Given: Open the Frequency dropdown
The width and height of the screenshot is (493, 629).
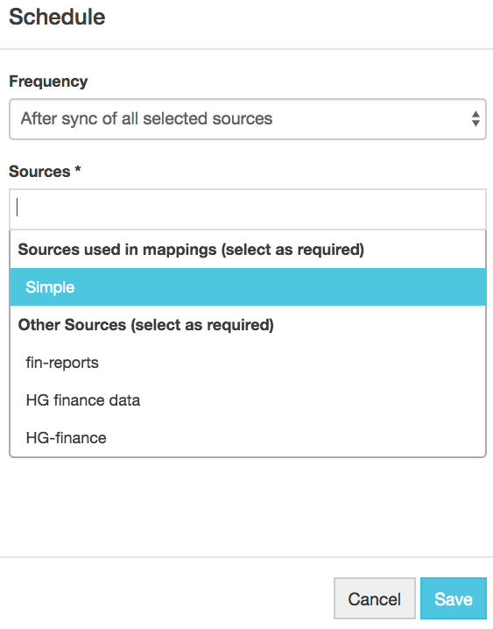Looking at the screenshot, I should 247,119.
